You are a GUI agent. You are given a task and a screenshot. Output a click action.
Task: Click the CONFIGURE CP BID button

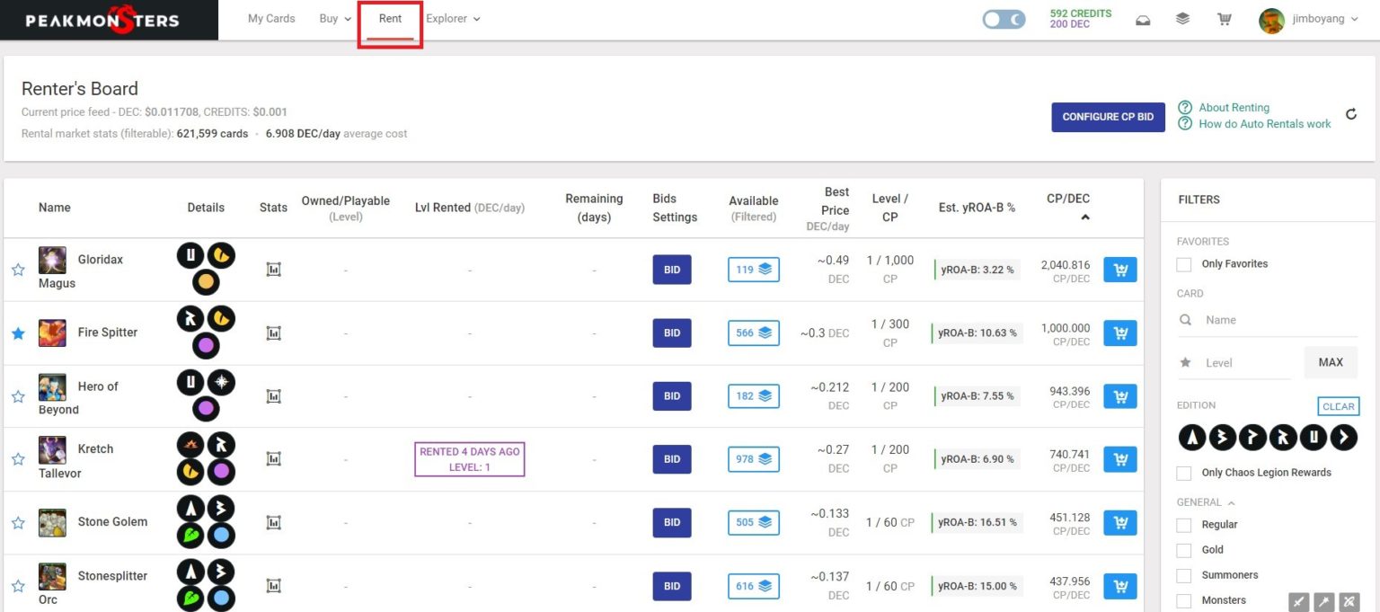point(1108,117)
